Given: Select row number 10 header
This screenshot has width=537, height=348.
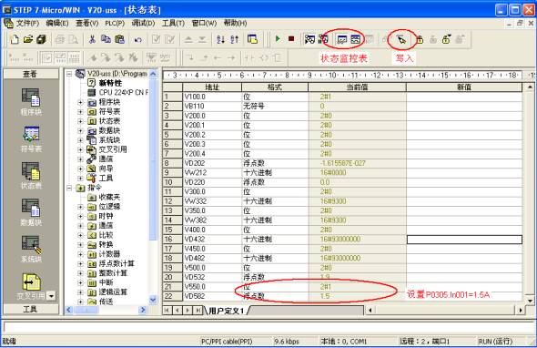Looking at the screenshot, I should [x=173, y=182].
